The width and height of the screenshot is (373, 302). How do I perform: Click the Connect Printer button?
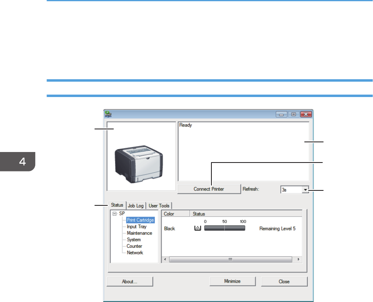click(209, 189)
